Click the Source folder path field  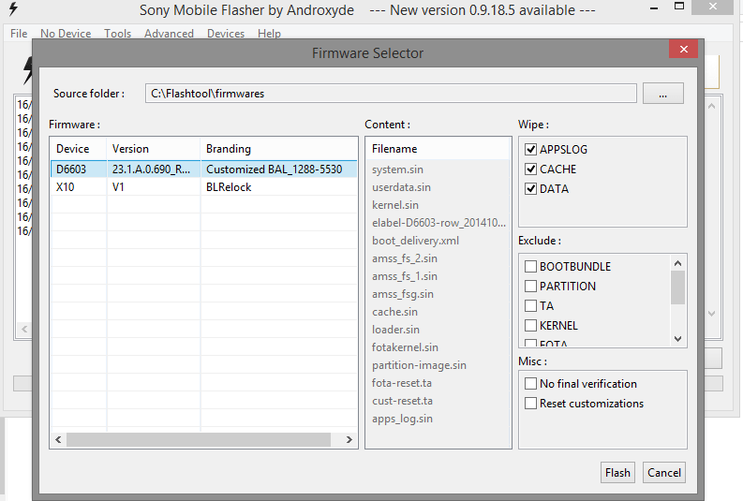click(x=391, y=94)
